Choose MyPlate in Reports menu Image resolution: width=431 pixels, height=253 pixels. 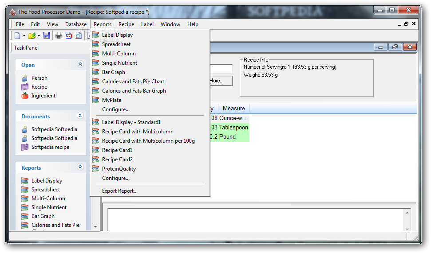150,101
